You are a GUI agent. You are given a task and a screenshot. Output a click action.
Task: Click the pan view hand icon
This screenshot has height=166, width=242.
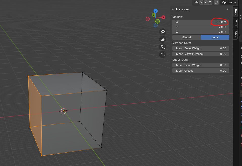[163, 39]
